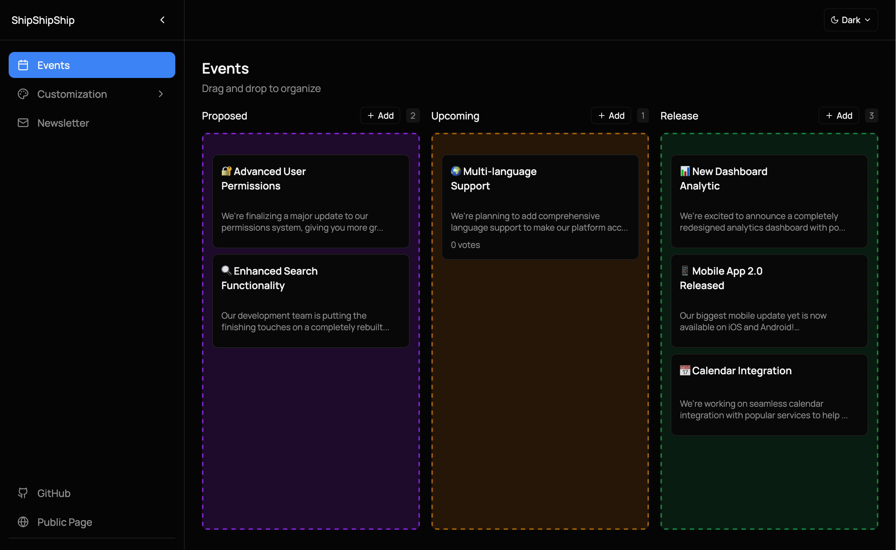896x550 pixels.
Task: Add a new Proposed event
Action: [380, 116]
